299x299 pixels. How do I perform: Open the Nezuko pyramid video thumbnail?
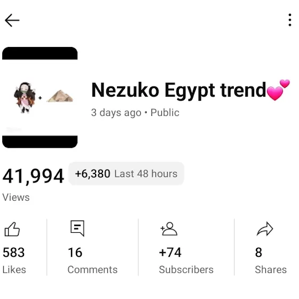tap(40, 97)
